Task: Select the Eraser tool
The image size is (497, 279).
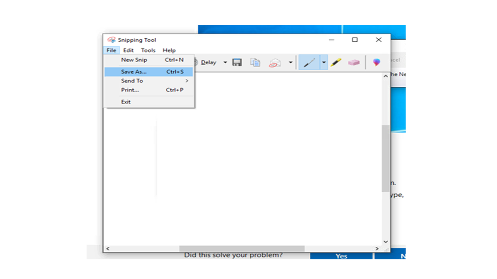Action: click(354, 63)
